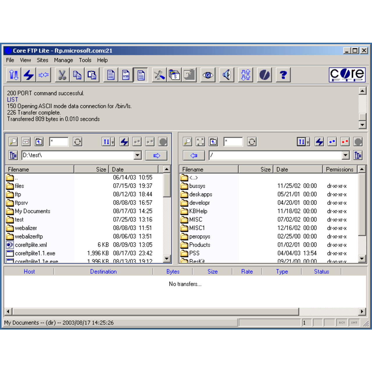
Task: Open the D:\test\ path dropdown
Action: coord(138,155)
